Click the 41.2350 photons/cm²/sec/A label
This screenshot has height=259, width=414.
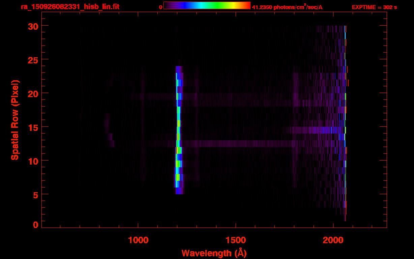287,7
